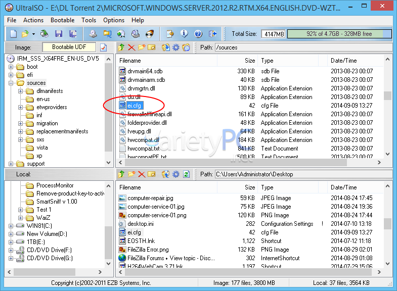Click the settings gear icon in Local toolbar
The width and height of the screenshot is (397, 291).
176,174
